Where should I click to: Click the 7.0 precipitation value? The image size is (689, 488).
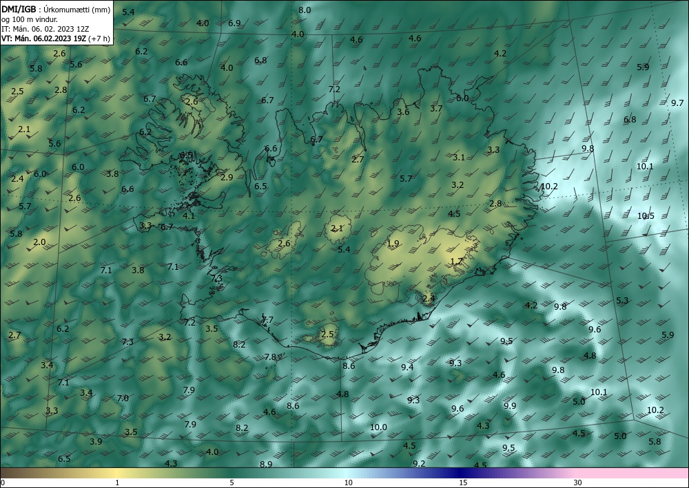pyautogui.click(x=123, y=398)
